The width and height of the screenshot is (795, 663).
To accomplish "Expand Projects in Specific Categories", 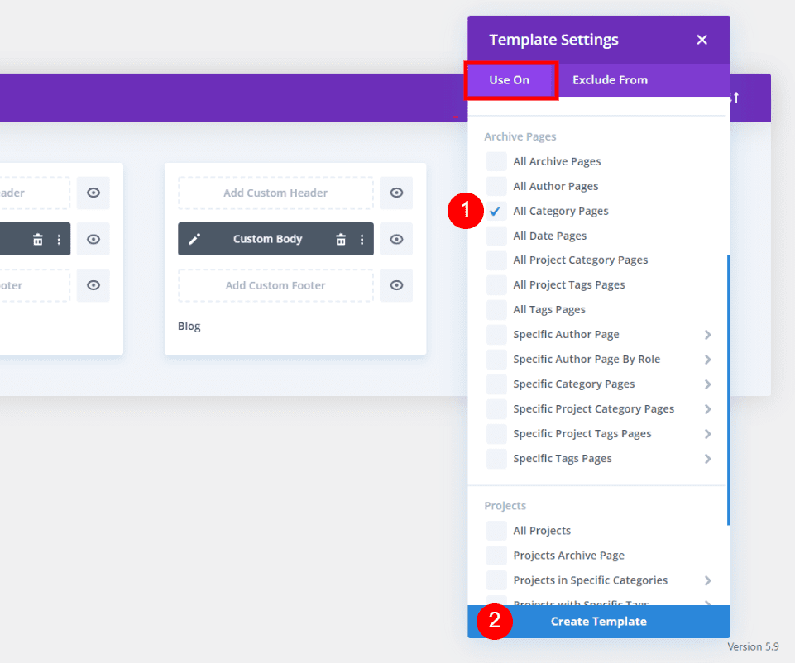I will point(707,580).
